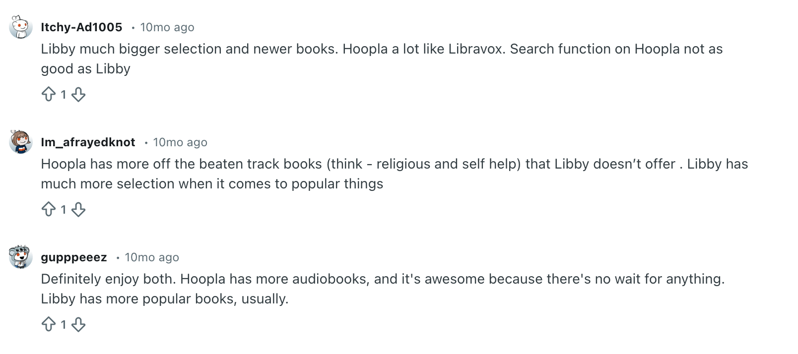Downvote gupppeeez's comment
Viewport: 798px width, 354px height.
coord(78,324)
